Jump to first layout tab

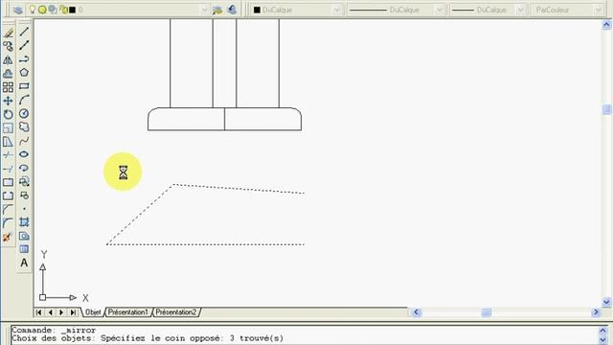tap(38, 312)
